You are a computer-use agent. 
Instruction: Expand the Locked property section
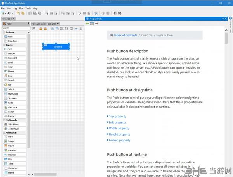pos(119,140)
